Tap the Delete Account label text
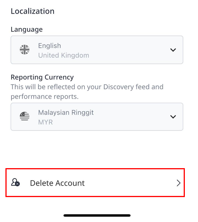 [57, 183]
